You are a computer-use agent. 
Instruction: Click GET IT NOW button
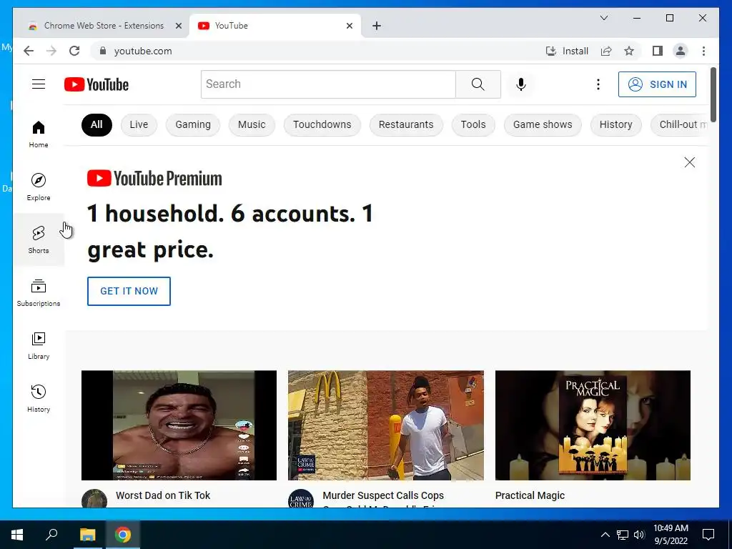(x=129, y=291)
